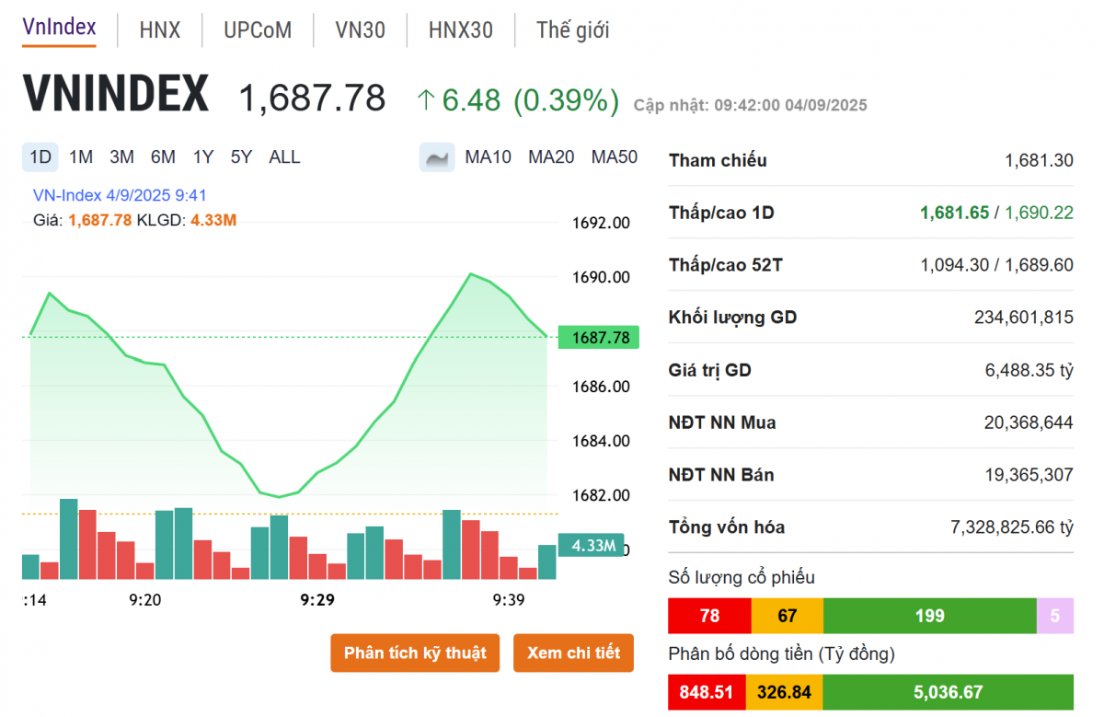Click the NĐT NN Mua value 20,368,644

(1029, 423)
